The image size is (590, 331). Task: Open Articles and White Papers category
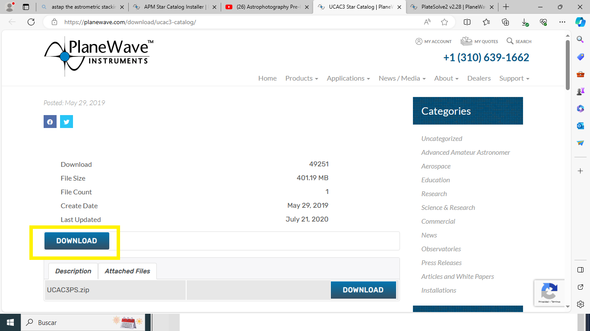[x=458, y=277]
